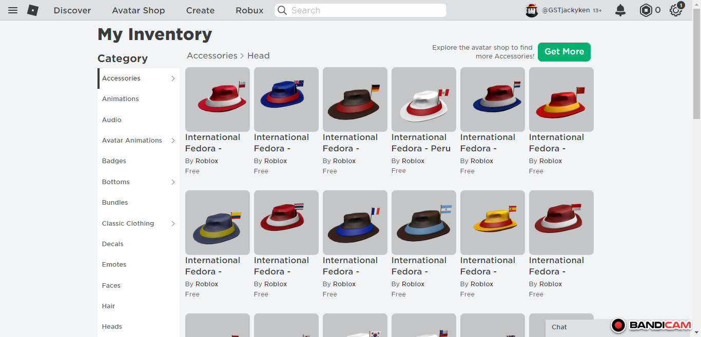This screenshot has height=337, width=701.
Task: Select the white Peru fedora thumbnail
Action: click(424, 100)
